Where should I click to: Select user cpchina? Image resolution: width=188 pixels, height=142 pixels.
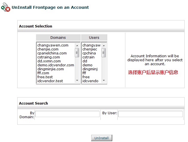tap(89, 53)
